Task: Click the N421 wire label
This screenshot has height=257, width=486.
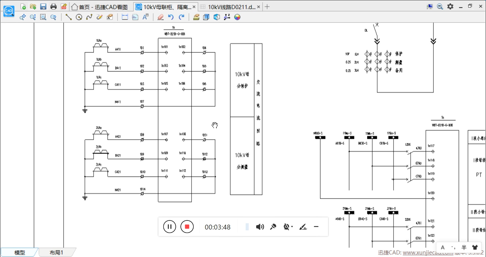Action: click(118, 190)
